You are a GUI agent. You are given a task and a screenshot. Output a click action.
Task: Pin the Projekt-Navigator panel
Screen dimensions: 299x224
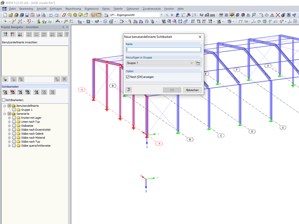pyautogui.click(x=63, y=27)
